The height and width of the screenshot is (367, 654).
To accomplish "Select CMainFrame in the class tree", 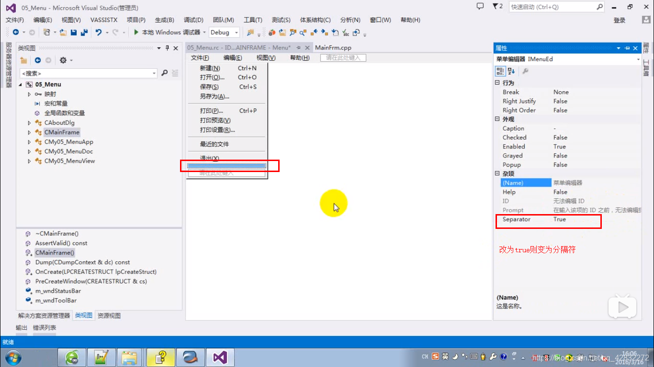I will 62,132.
